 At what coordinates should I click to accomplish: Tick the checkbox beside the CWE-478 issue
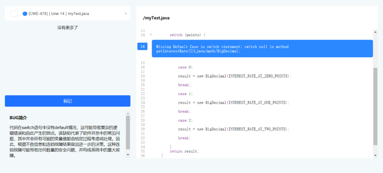click(14, 14)
